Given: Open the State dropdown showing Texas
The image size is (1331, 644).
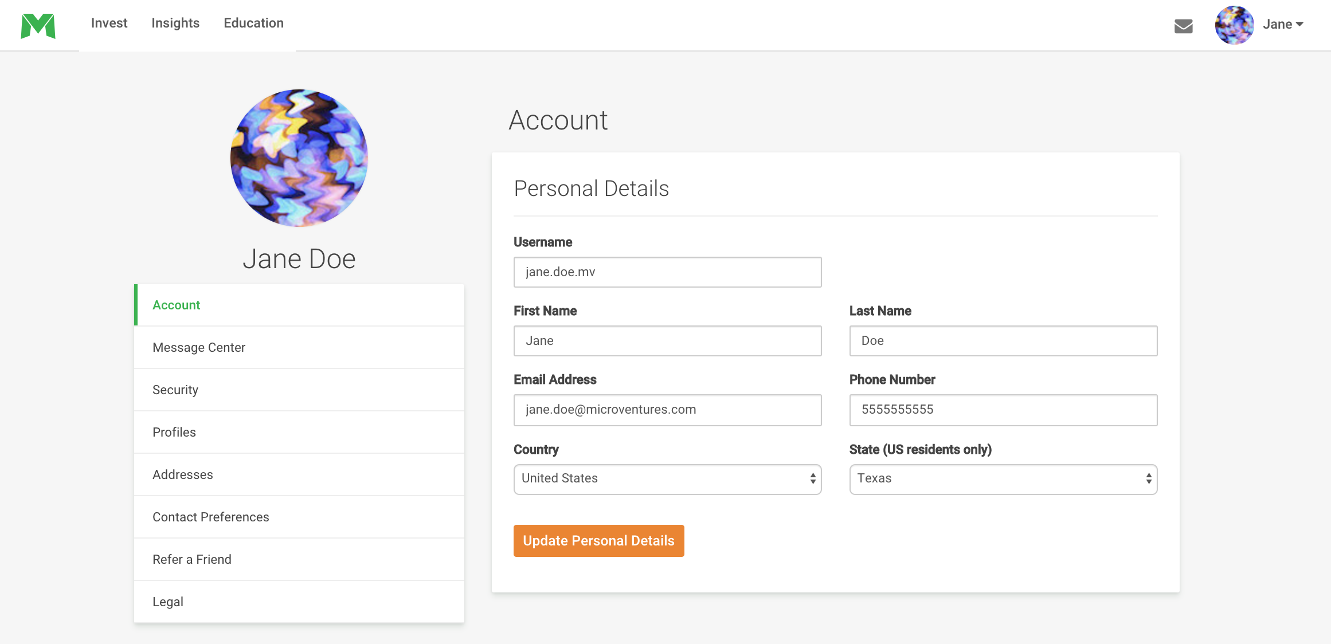Looking at the screenshot, I should tap(1003, 479).
